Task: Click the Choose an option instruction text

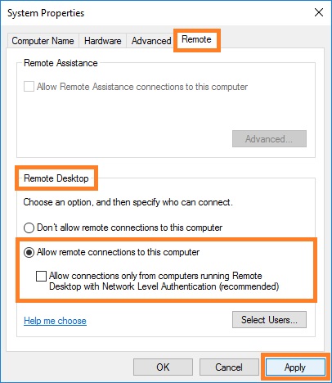Action: (128, 202)
